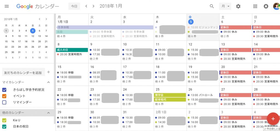The height and width of the screenshot is (131, 280).
Task: Open the 成人の日 holiday event
Action: [x=72, y=50]
